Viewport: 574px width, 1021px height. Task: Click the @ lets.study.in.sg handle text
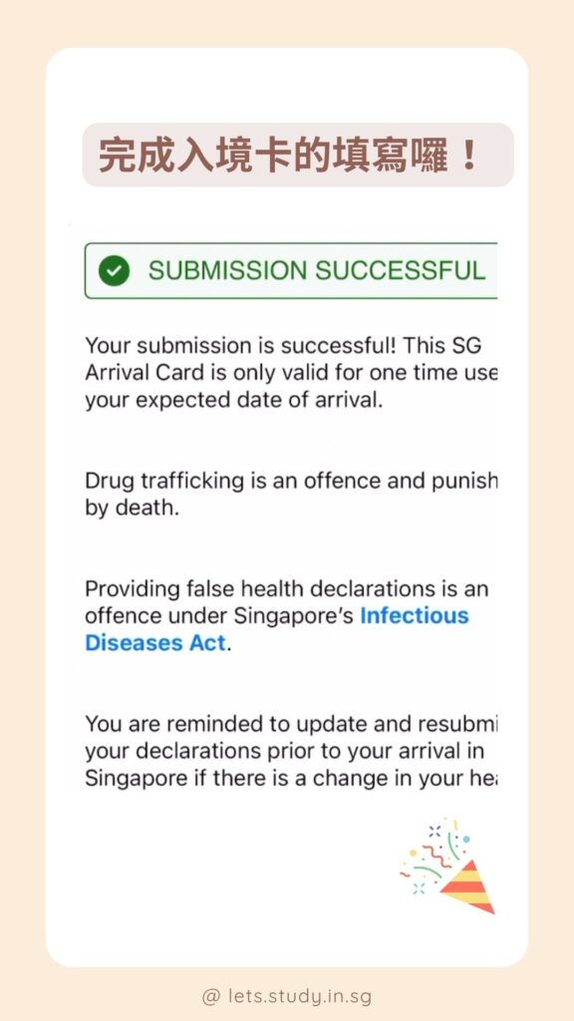click(287, 996)
